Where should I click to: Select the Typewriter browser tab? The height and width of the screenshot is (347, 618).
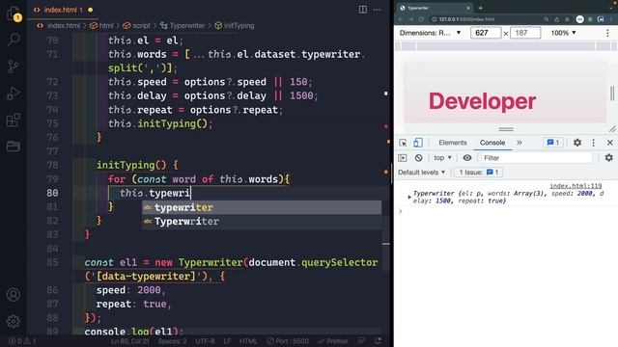pyautogui.click(x=435, y=8)
